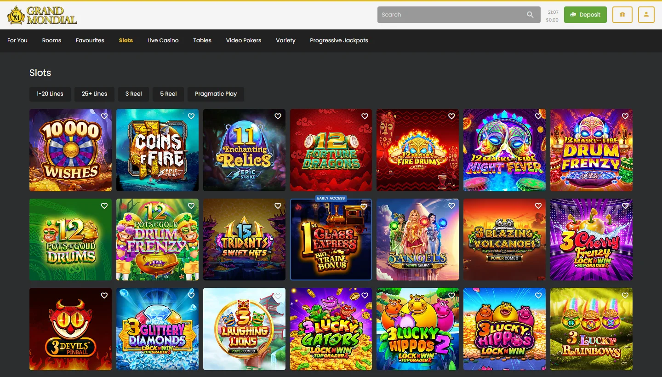Open the gift rewards icon button
Screen dimensions: 662x377
coord(622,15)
